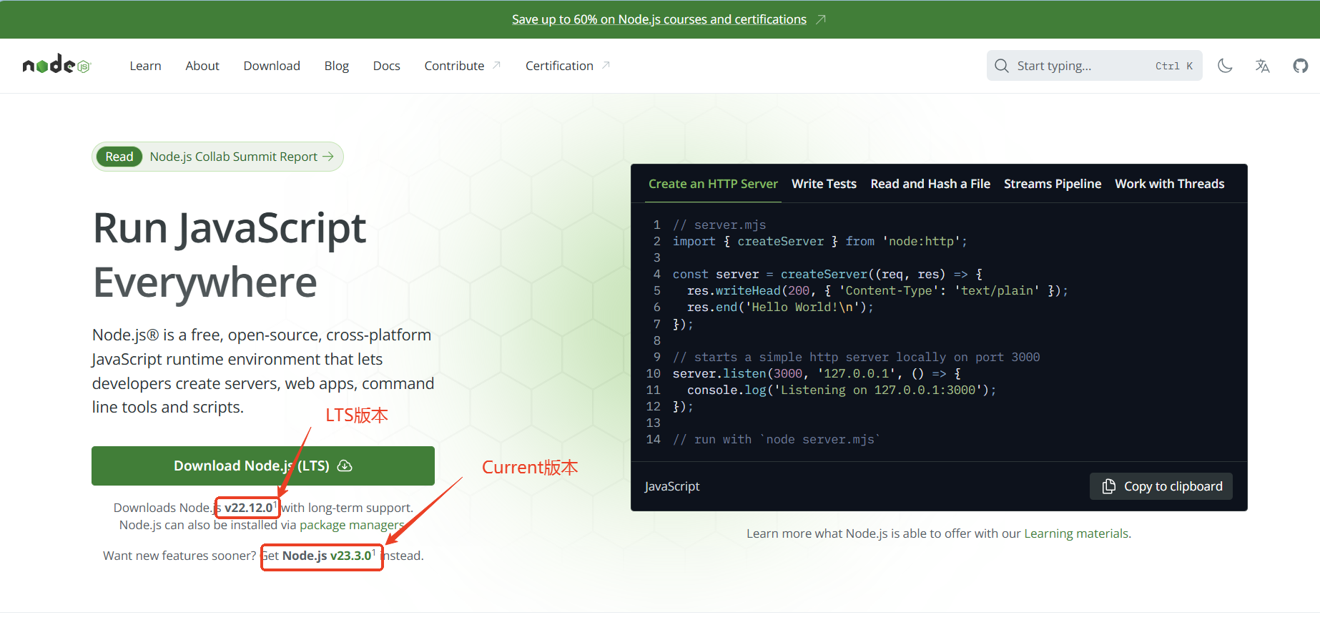Click the search magnifier icon
Image resolution: width=1320 pixels, height=630 pixels.
pyautogui.click(x=1002, y=66)
